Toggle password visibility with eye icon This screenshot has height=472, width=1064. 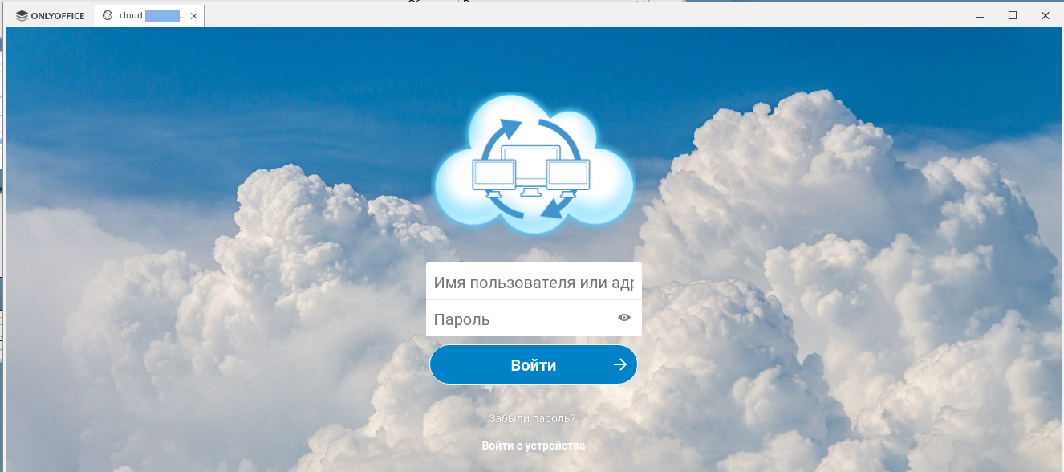point(624,318)
